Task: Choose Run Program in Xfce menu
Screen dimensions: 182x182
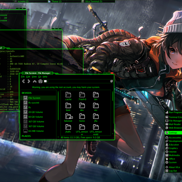Action: click(x=173, y=112)
